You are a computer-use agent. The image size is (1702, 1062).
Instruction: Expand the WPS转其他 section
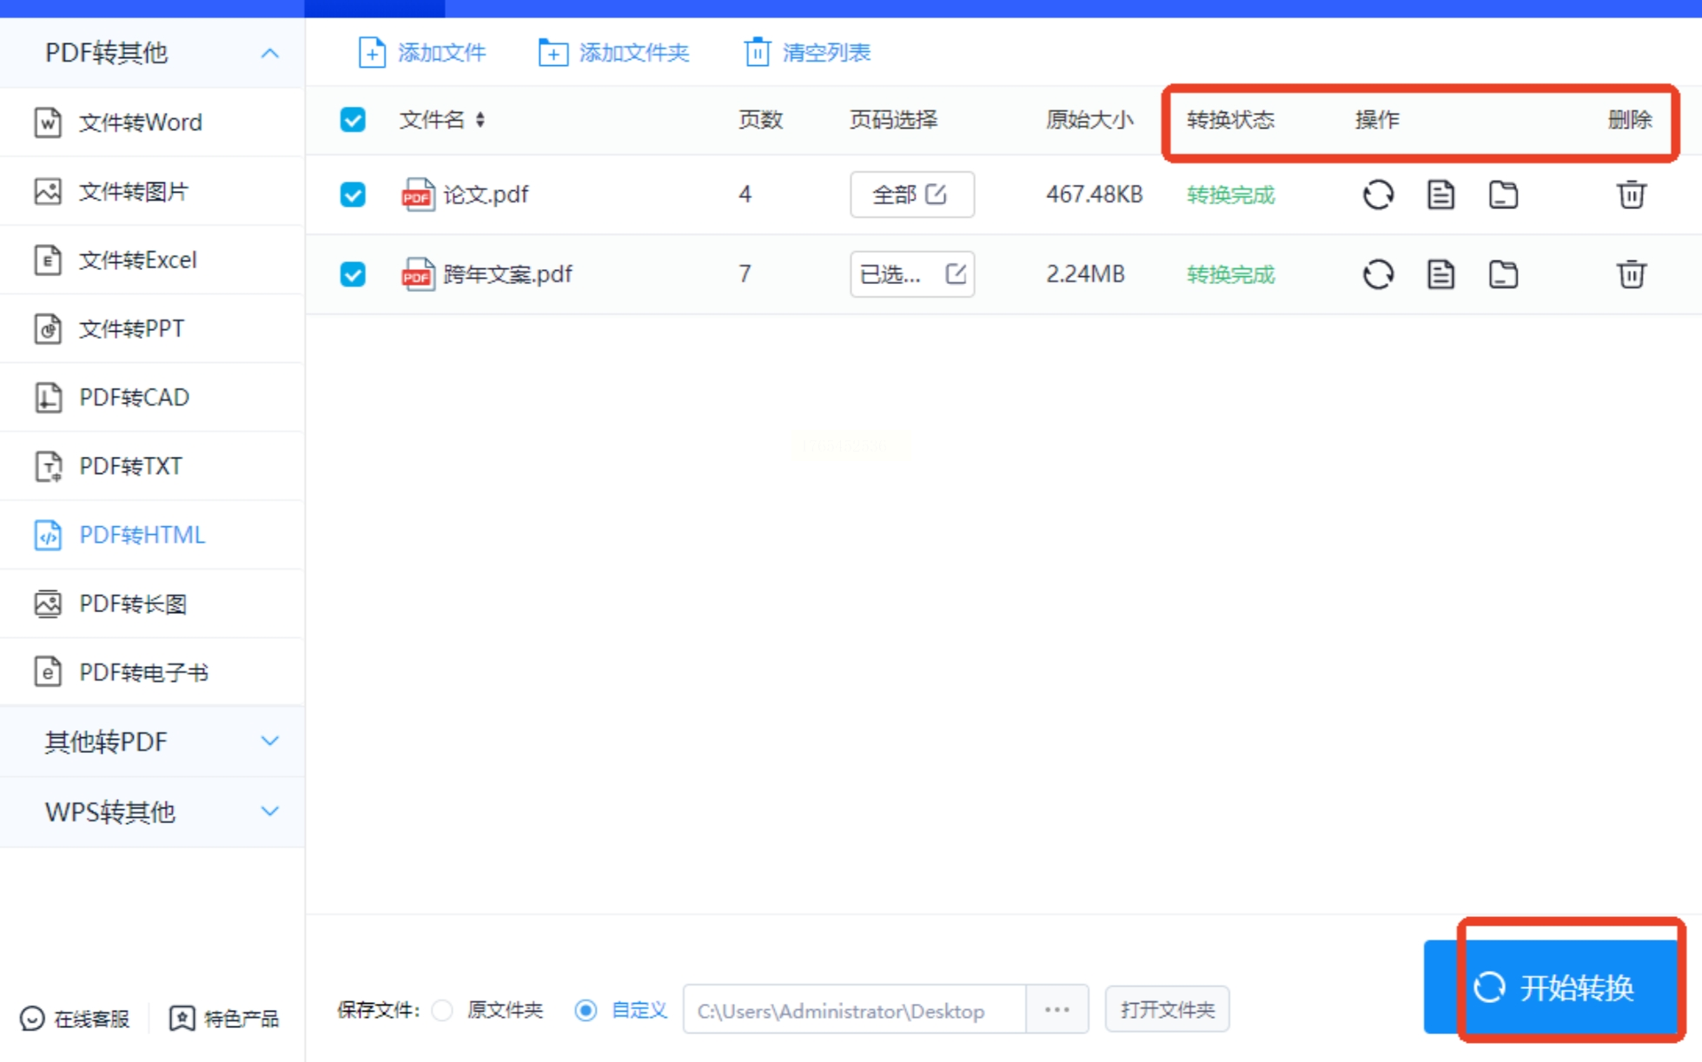pyautogui.click(x=270, y=811)
